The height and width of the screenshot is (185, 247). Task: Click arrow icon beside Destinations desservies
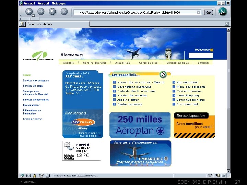(114, 87)
